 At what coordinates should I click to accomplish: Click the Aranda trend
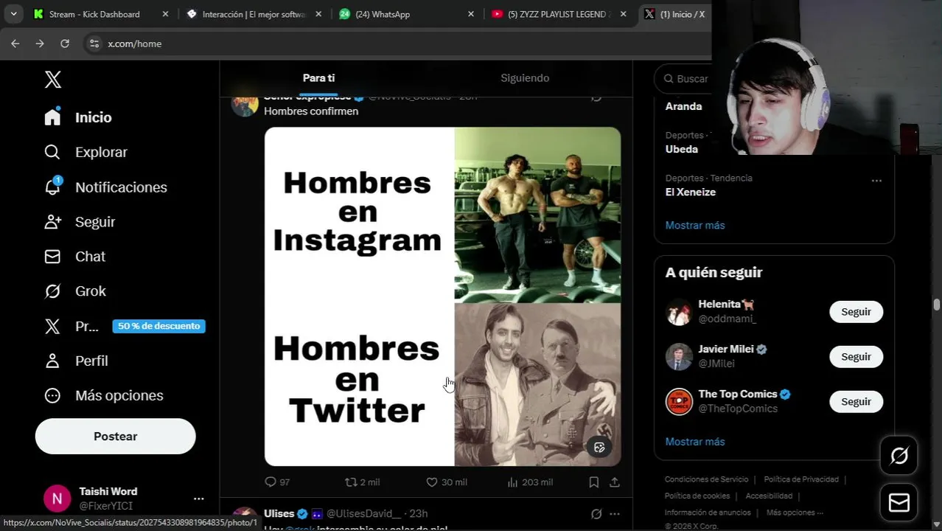coord(683,106)
